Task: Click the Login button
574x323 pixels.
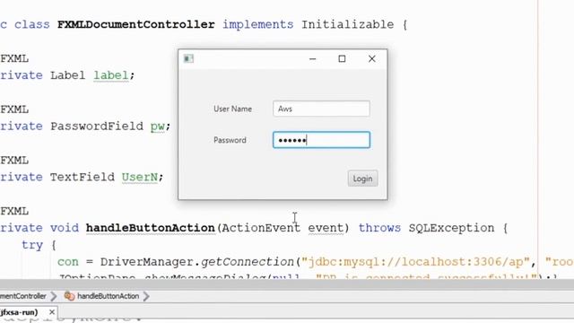Action: click(362, 179)
